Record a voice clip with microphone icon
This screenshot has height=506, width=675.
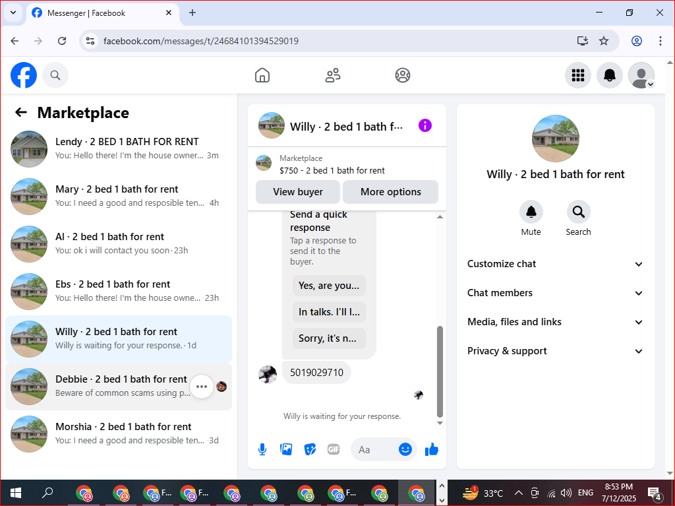262,449
